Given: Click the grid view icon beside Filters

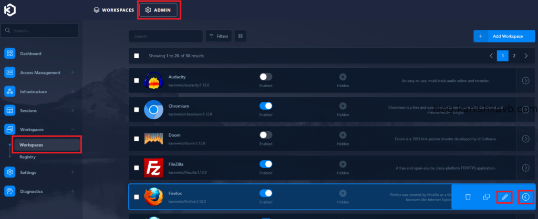Looking at the screenshot, I should pyautogui.click(x=241, y=36).
